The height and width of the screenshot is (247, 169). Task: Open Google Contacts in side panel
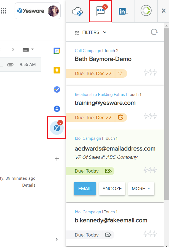pos(57,109)
